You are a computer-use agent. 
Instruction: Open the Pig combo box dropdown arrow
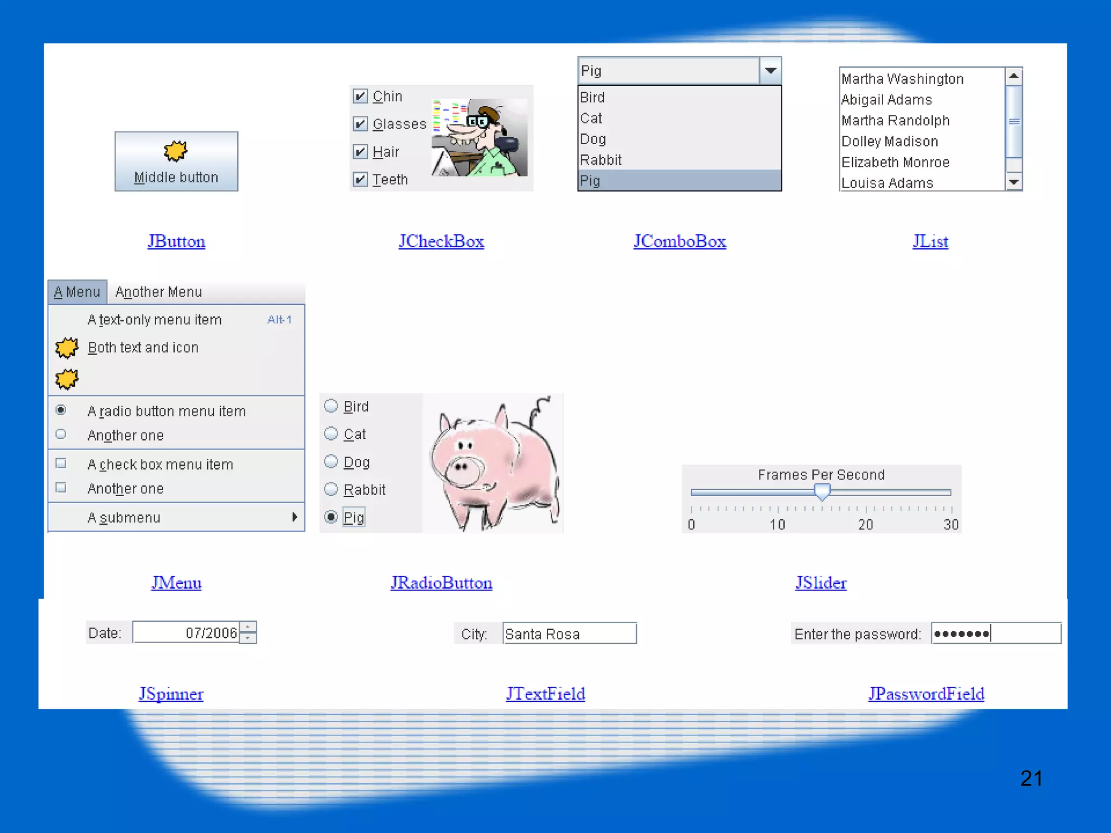pyautogui.click(x=770, y=71)
